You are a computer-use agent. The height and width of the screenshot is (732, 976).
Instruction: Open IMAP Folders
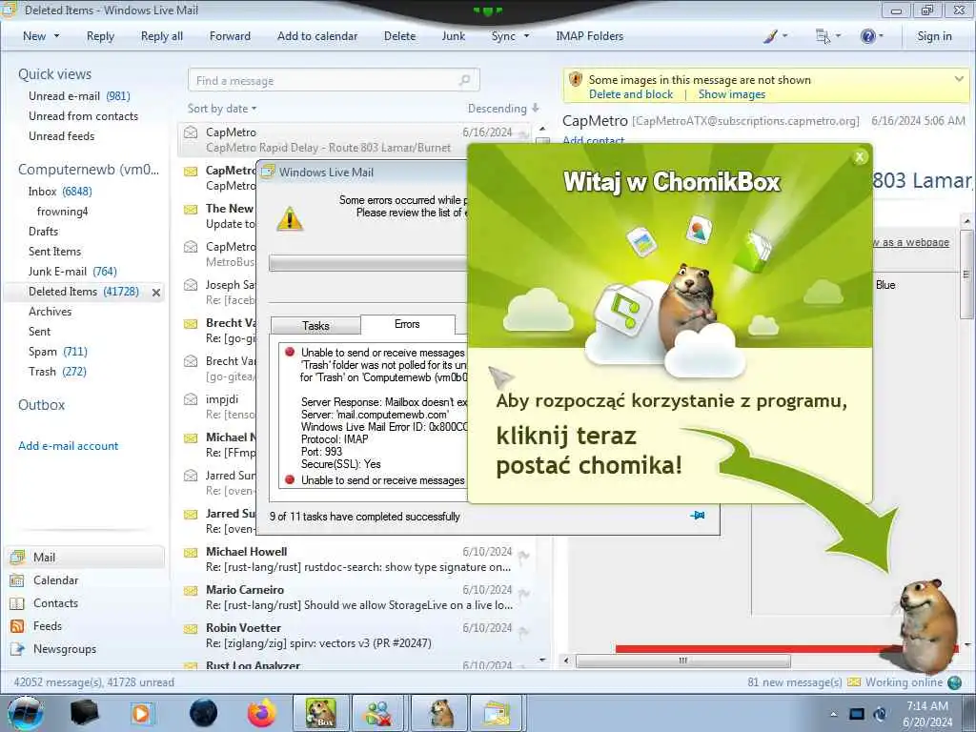589,36
